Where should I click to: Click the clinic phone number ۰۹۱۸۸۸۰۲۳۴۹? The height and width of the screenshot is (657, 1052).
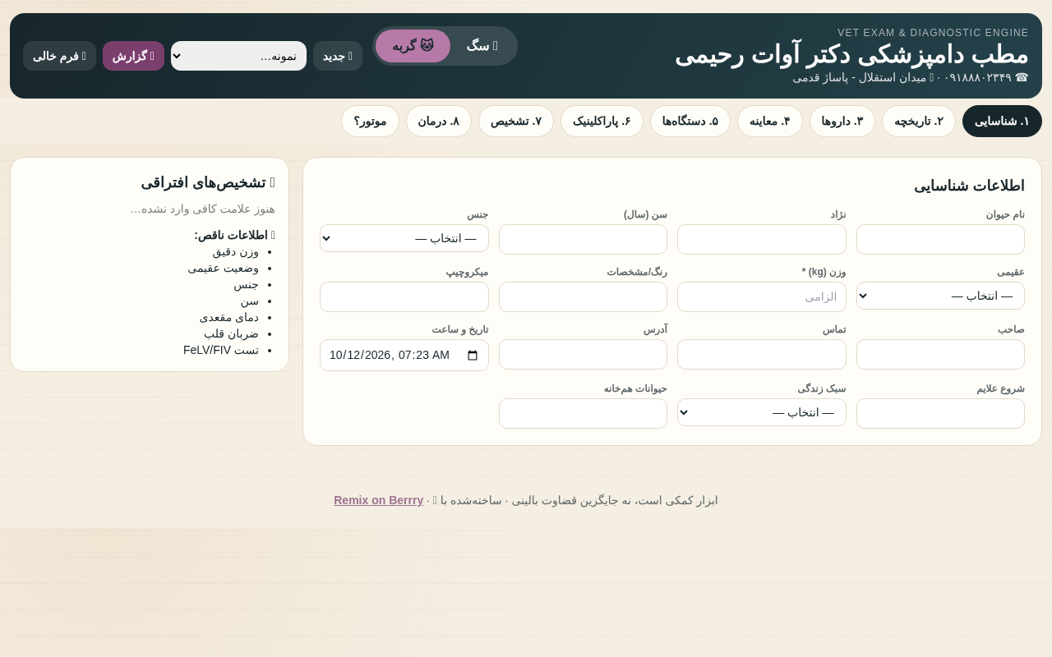pos(978,77)
